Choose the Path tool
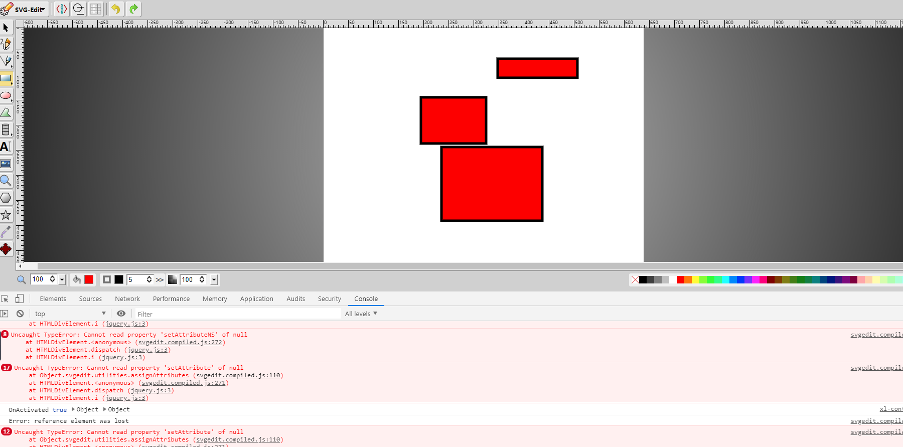The height and width of the screenshot is (447, 903). click(6, 112)
